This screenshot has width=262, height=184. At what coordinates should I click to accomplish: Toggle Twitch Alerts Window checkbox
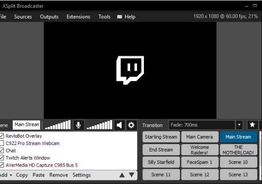coord(2,158)
